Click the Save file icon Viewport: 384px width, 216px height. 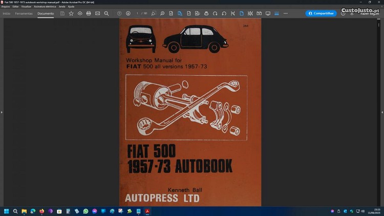[x=62, y=13]
